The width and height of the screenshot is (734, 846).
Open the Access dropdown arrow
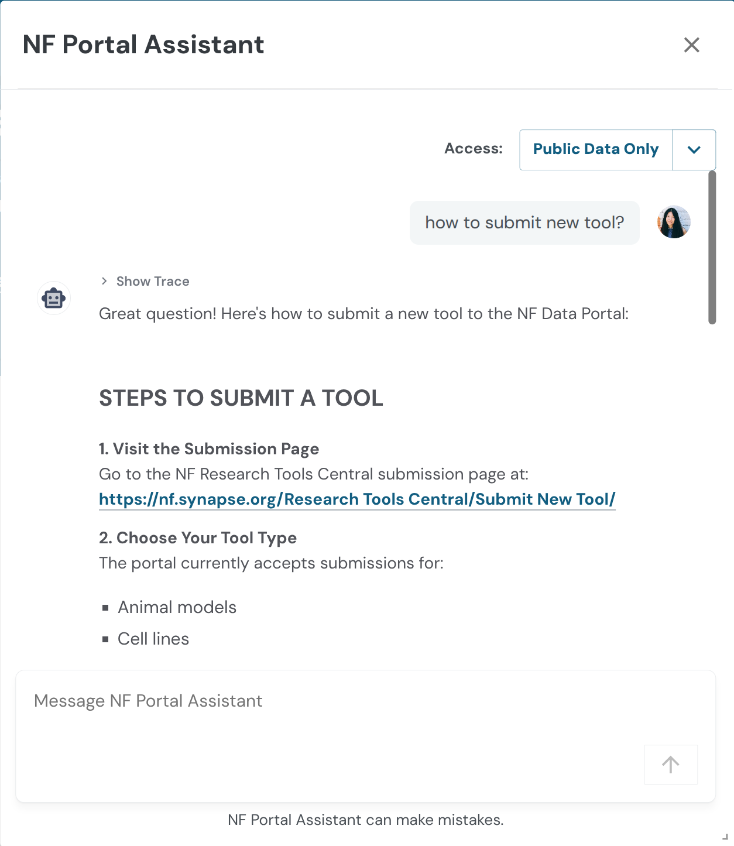click(x=694, y=150)
